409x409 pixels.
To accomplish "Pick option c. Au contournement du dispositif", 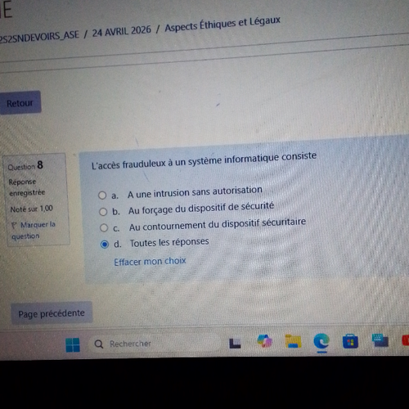I will (104, 228).
